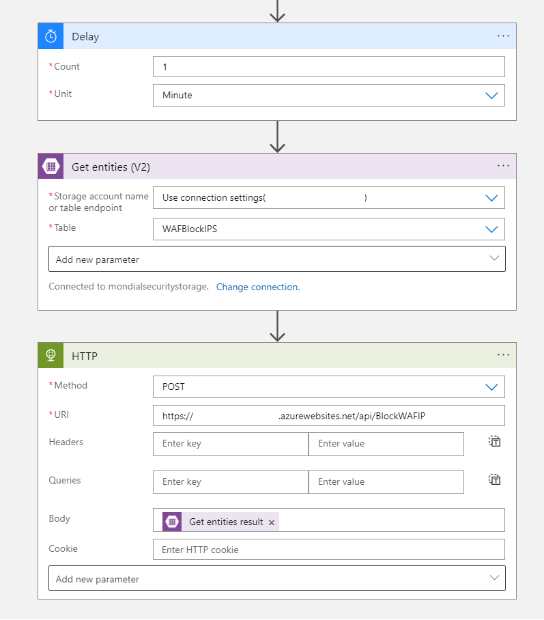Click the URI input field
Screen dimensions: 544x620
(x=328, y=416)
